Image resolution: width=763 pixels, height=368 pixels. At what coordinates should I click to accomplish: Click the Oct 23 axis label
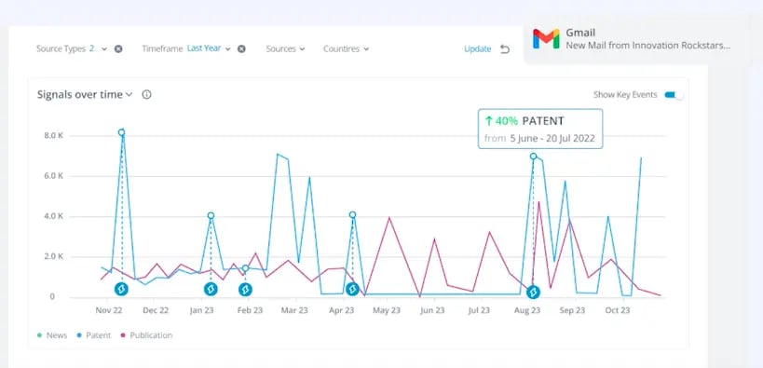[x=618, y=310]
